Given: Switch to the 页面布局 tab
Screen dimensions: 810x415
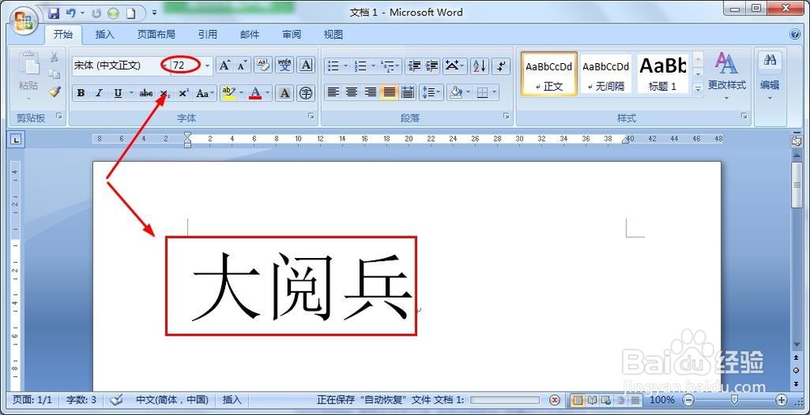Looking at the screenshot, I should [156, 35].
